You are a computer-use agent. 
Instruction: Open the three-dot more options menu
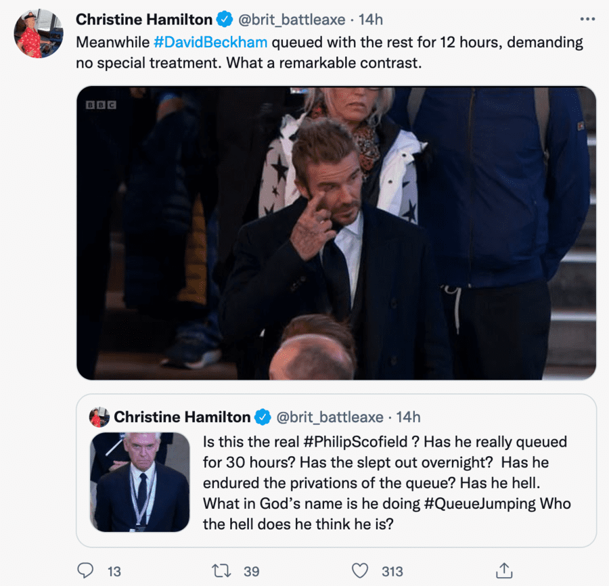point(587,19)
